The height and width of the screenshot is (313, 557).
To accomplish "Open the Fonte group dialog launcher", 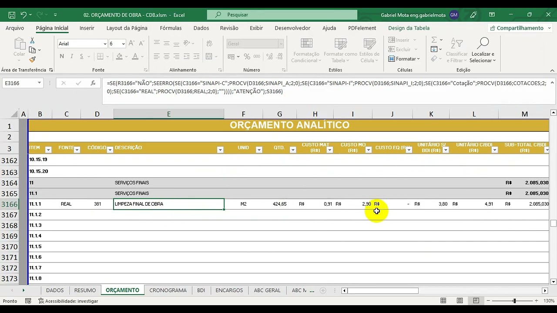I will tap(145, 70).
